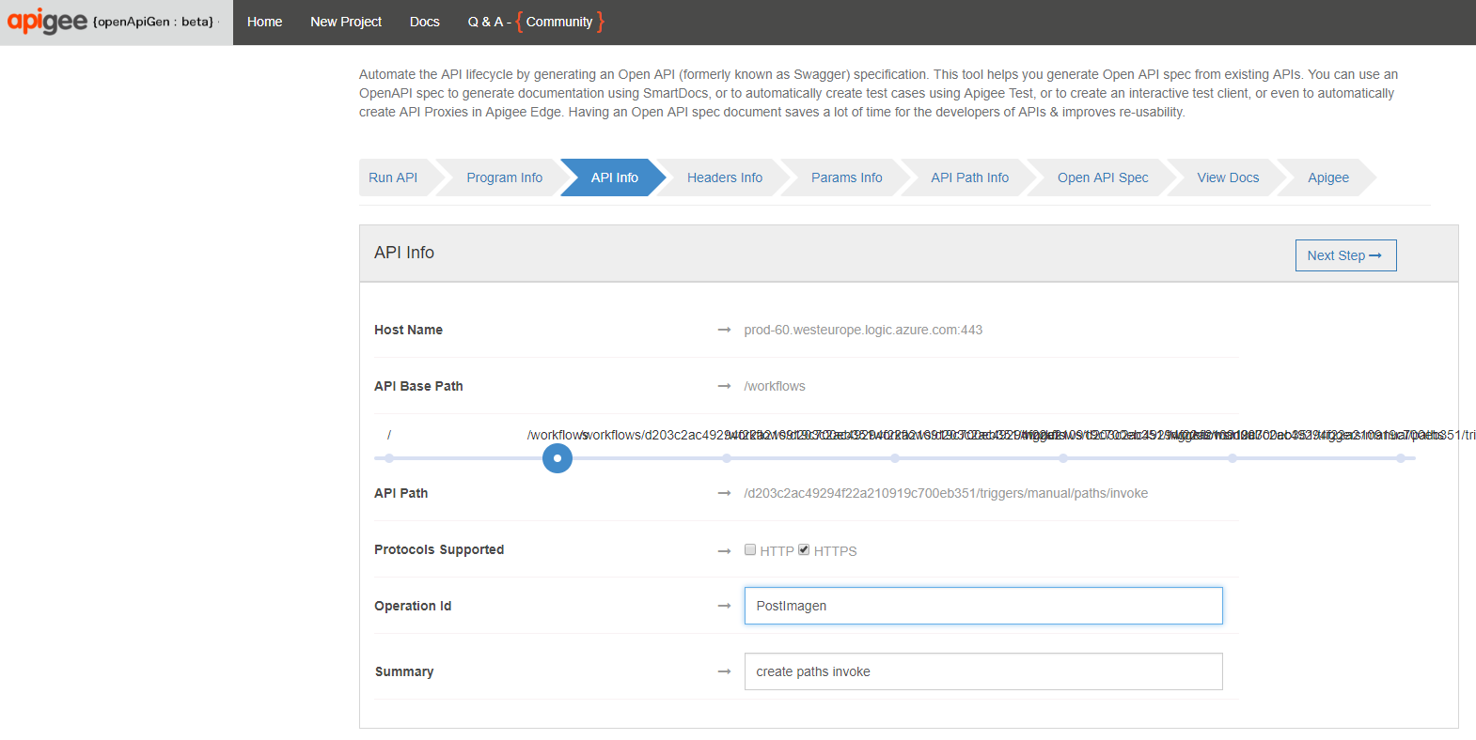Uncheck the HTTPS protocol checkbox
The image size is (1476, 740).
click(804, 550)
